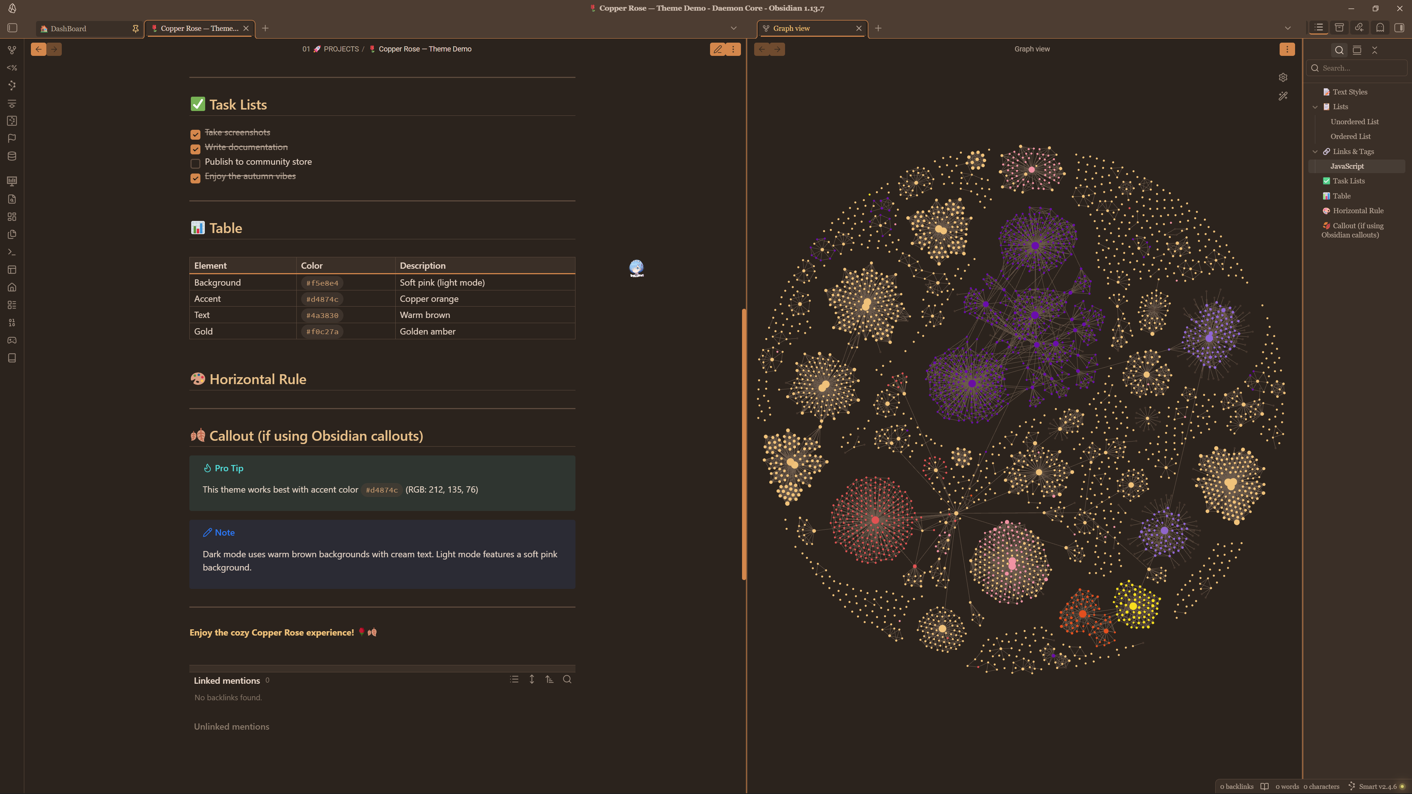
Task: Click the file search ribbon icon
Action: (12, 199)
